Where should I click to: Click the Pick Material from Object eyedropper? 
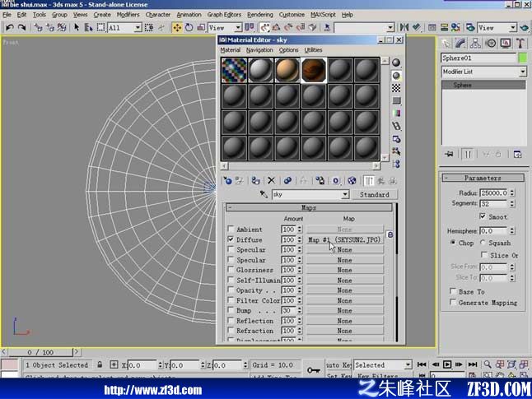(264, 194)
